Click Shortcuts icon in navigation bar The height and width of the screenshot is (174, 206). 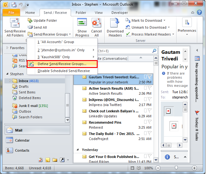pos(62,160)
